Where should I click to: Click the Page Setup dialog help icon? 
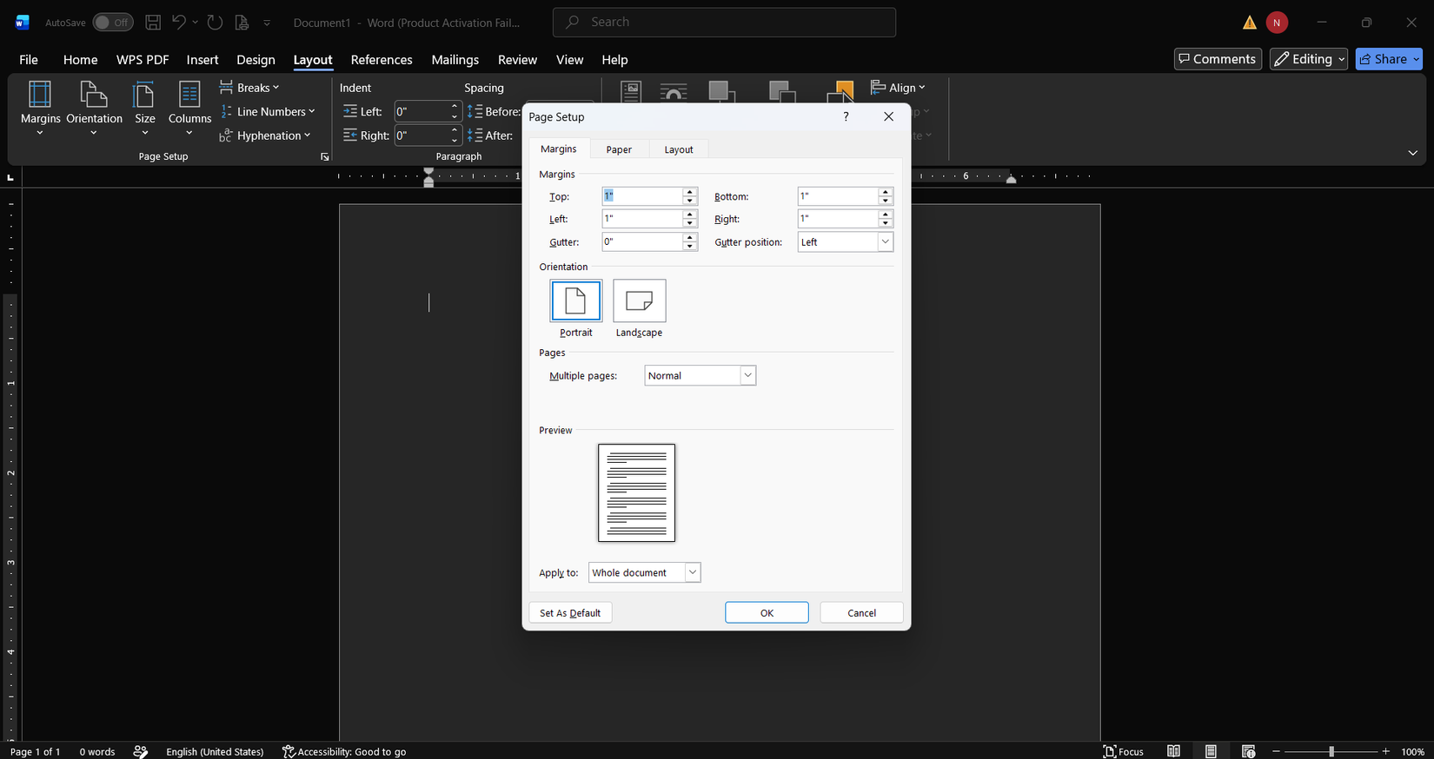[846, 116]
